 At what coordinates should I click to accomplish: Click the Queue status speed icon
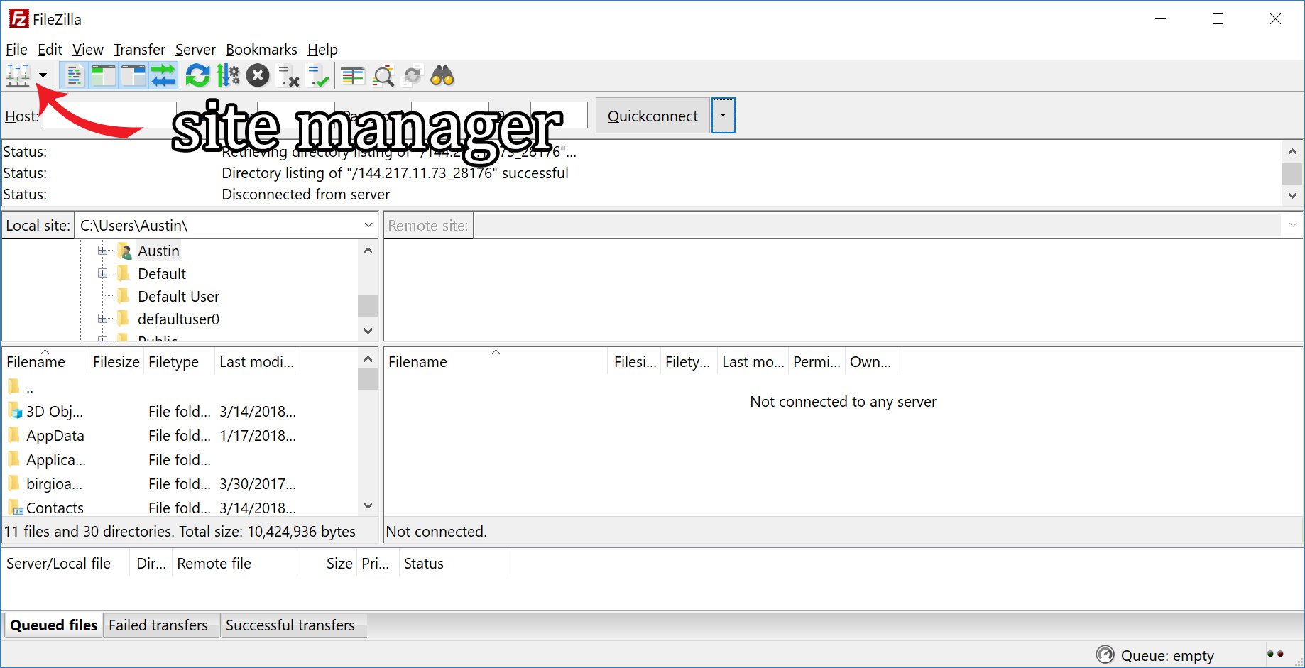[x=1105, y=655]
